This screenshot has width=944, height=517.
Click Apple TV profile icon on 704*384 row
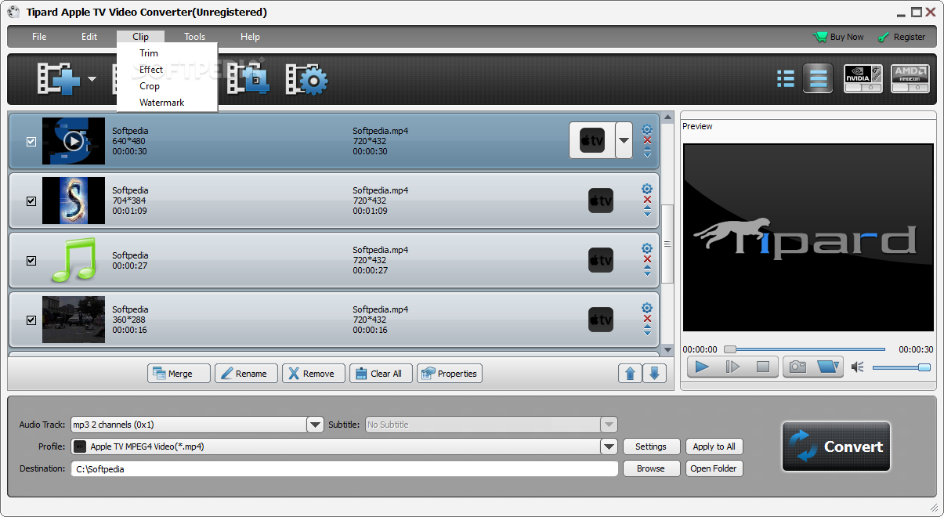point(600,201)
